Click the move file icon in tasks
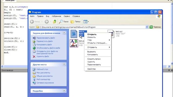 point(34,41)
